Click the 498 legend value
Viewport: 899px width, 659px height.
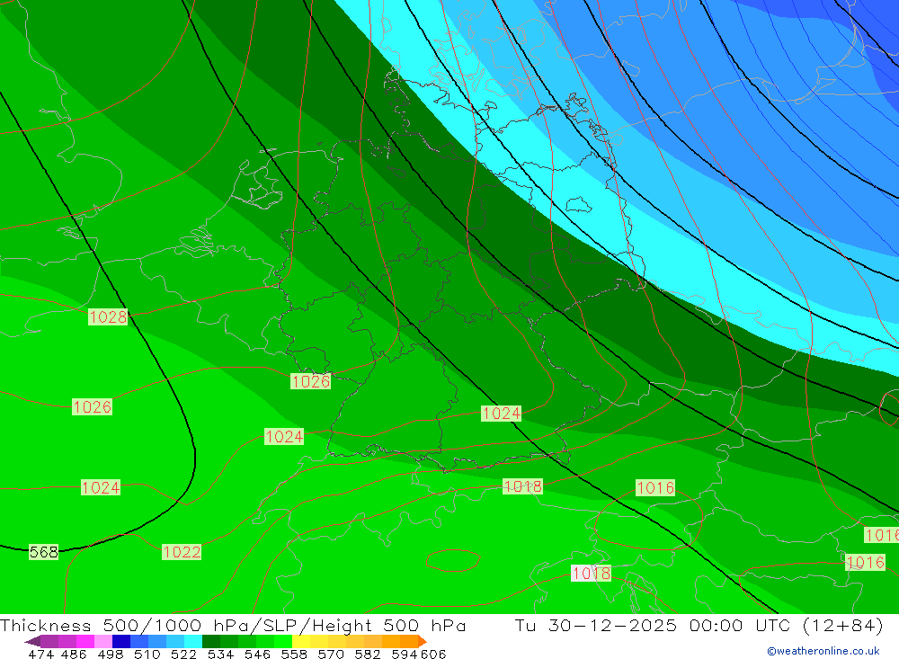pyautogui.click(x=111, y=655)
